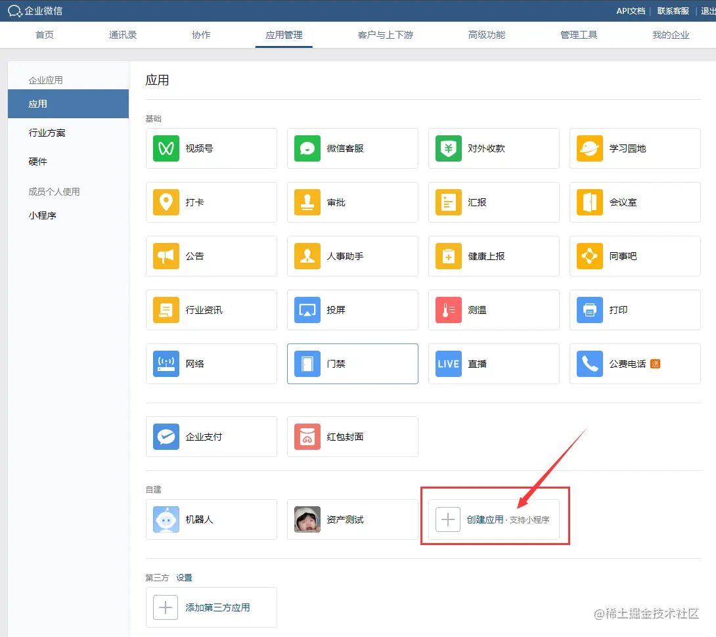Open the 会议室 door icon
Image resolution: width=716 pixels, height=637 pixels.
pyautogui.click(x=589, y=202)
